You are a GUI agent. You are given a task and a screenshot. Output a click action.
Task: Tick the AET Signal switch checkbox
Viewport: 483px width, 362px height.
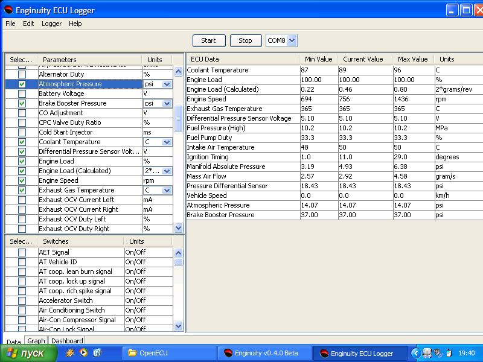22,252
